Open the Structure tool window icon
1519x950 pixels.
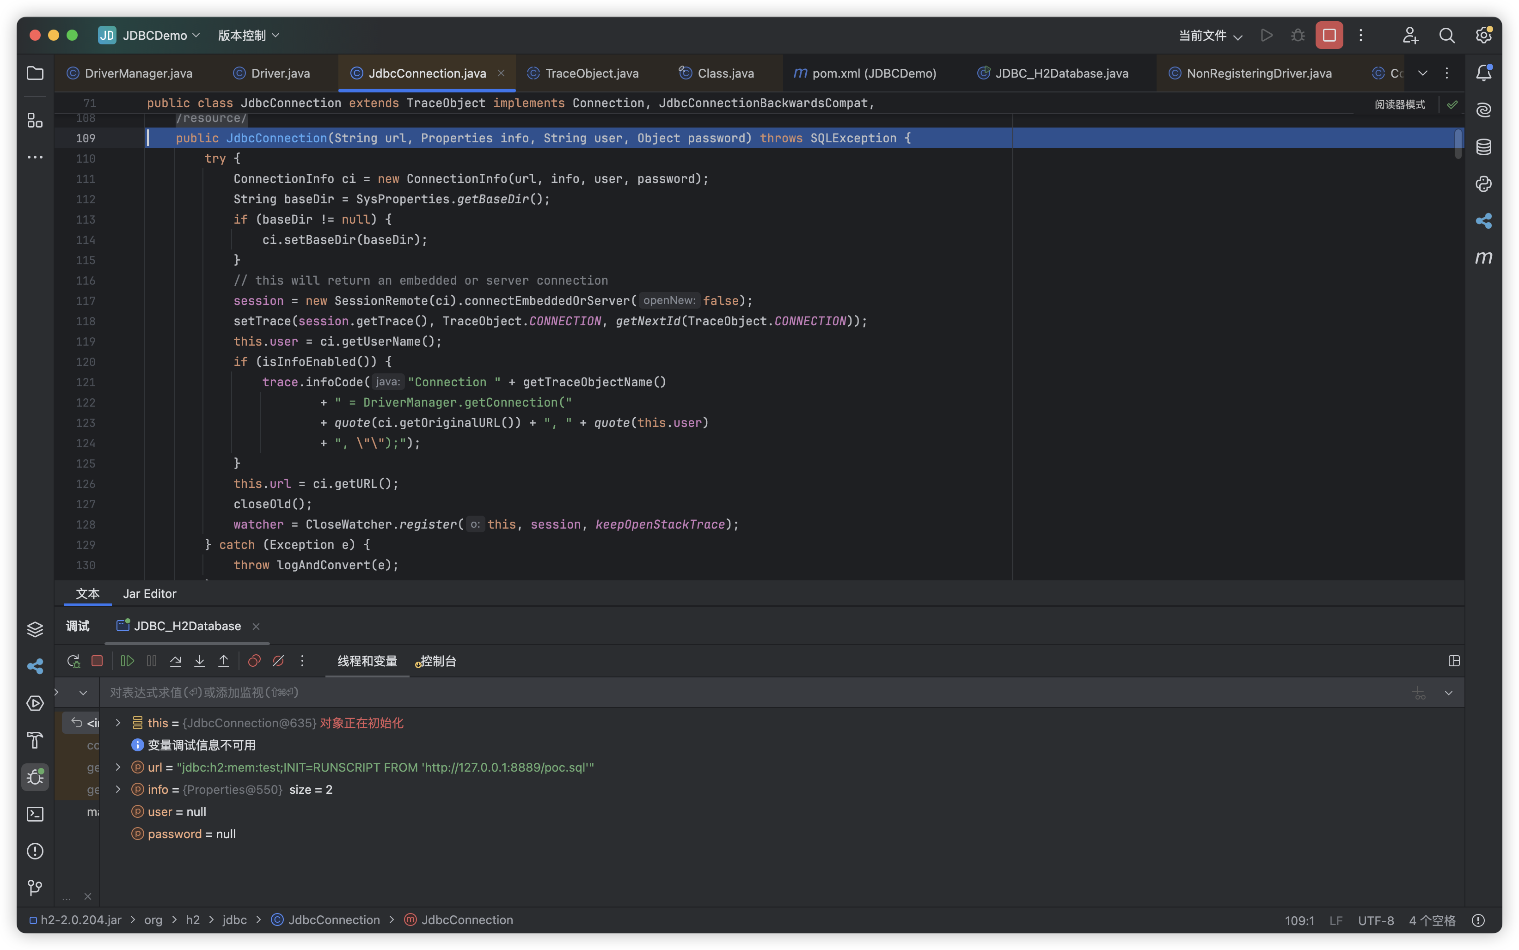(35, 120)
